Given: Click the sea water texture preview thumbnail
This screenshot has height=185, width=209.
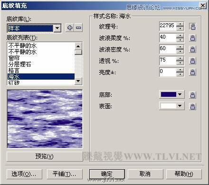Looking at the screenshot, I should [45, 119].
